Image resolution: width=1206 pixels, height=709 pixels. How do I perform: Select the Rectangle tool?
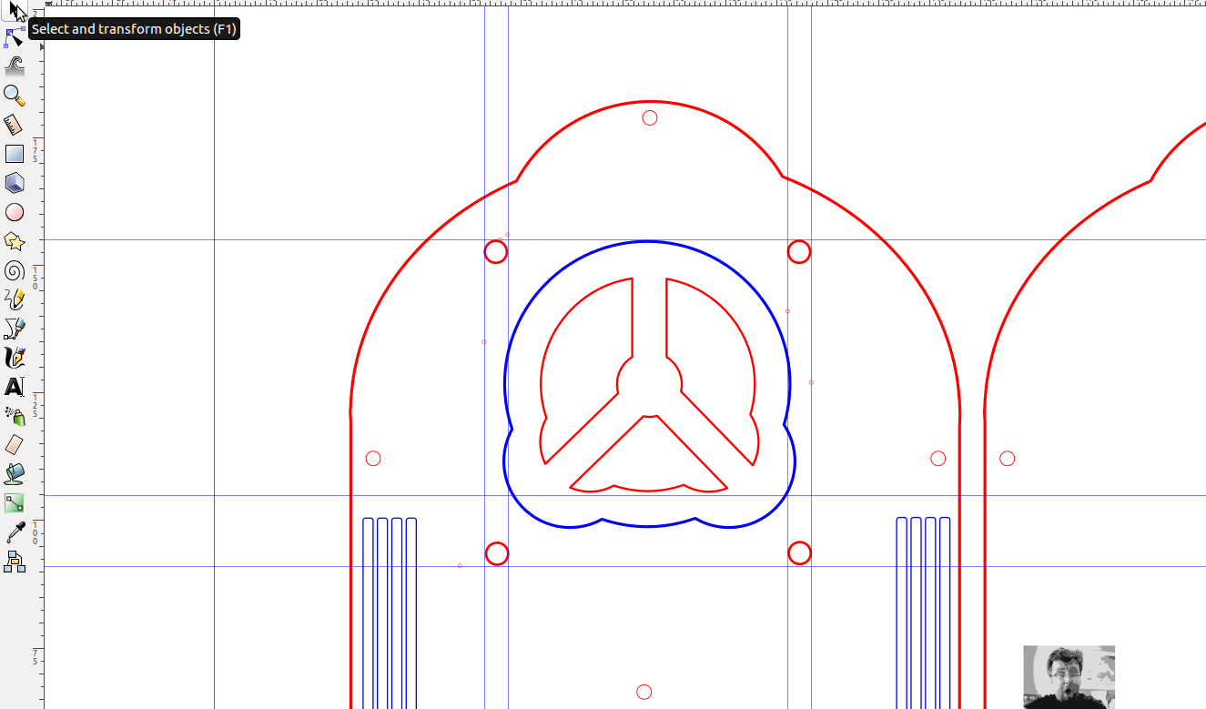coord(15,153)
